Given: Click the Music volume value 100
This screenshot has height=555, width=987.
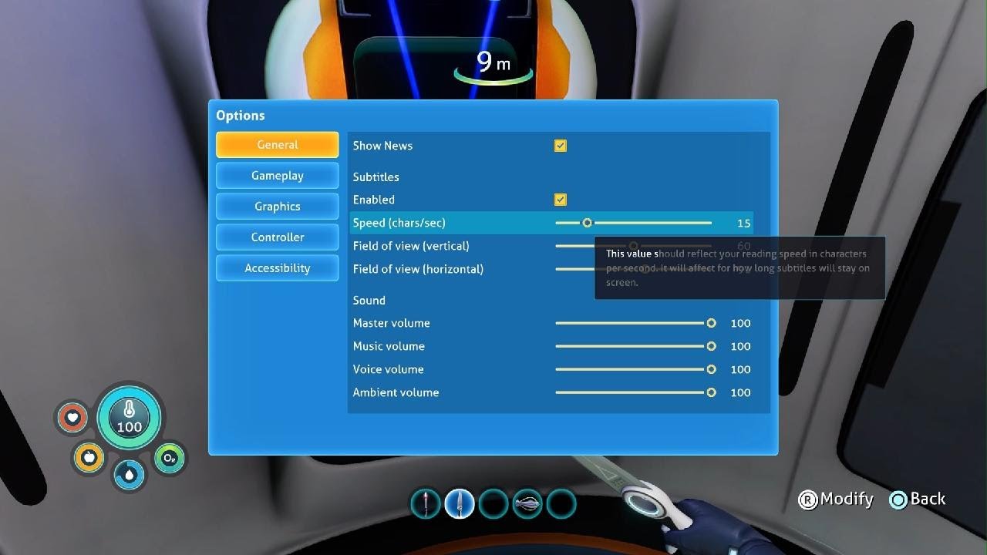Looking at the screenshot, I should (740, 346).
